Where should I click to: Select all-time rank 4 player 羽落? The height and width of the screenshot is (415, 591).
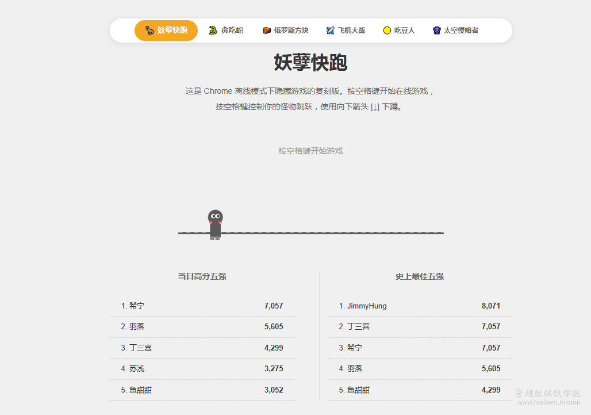pos(420,368)
